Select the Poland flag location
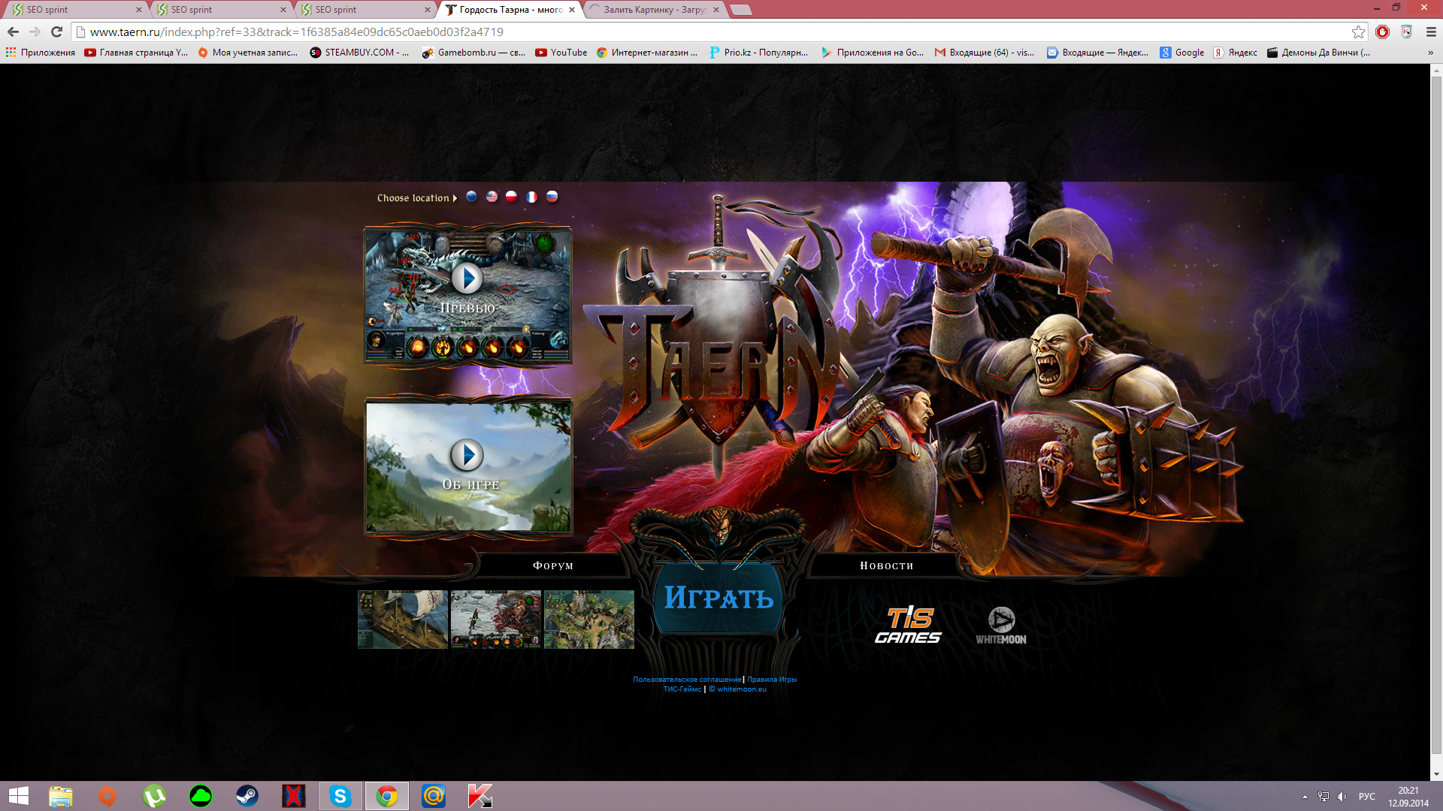 click(511, 197)
